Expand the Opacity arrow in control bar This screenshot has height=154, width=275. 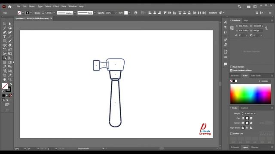click(x=116, y=13)
